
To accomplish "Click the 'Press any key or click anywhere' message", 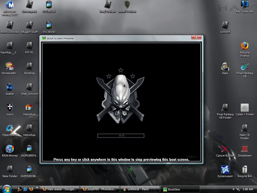I will point(121,159).
